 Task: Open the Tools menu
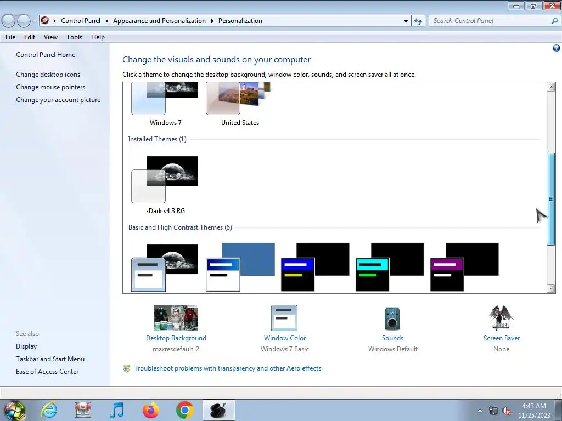point(74,37)
